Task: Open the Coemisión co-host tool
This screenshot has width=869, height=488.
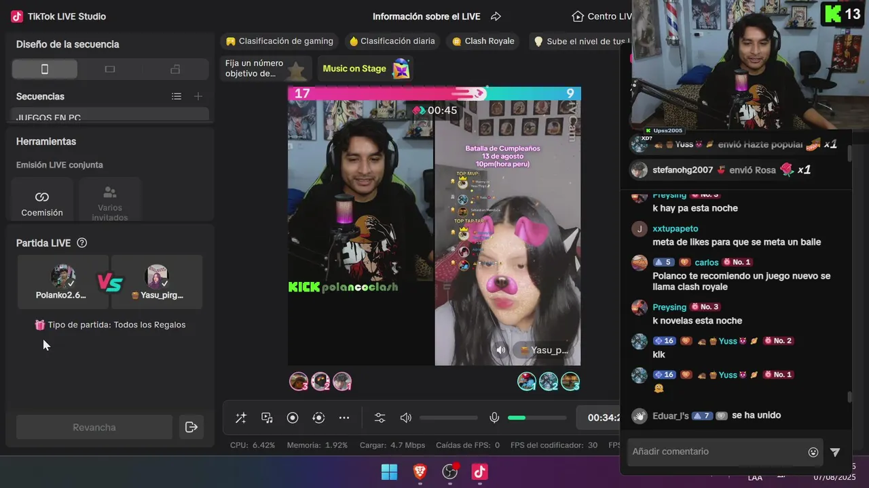Action: point(42,201)
